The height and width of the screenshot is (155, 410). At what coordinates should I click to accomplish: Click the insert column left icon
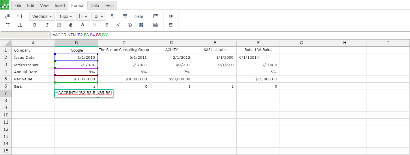click(8, 16)
